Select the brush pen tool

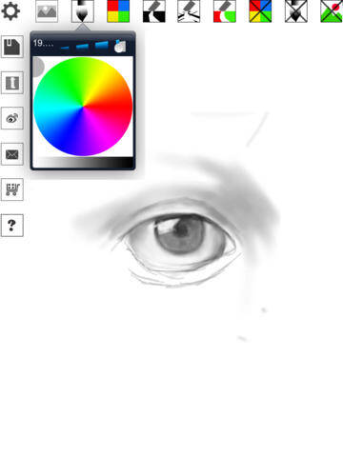tap(83, 11)
